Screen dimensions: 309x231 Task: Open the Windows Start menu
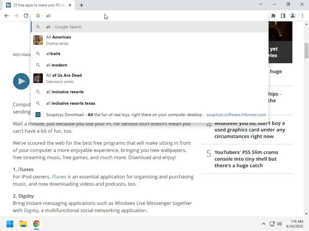[x=10, y=224]
